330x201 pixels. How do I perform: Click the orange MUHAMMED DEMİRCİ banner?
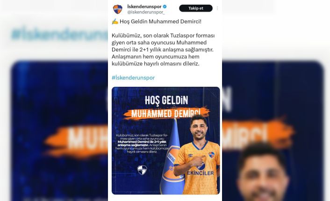166,114
